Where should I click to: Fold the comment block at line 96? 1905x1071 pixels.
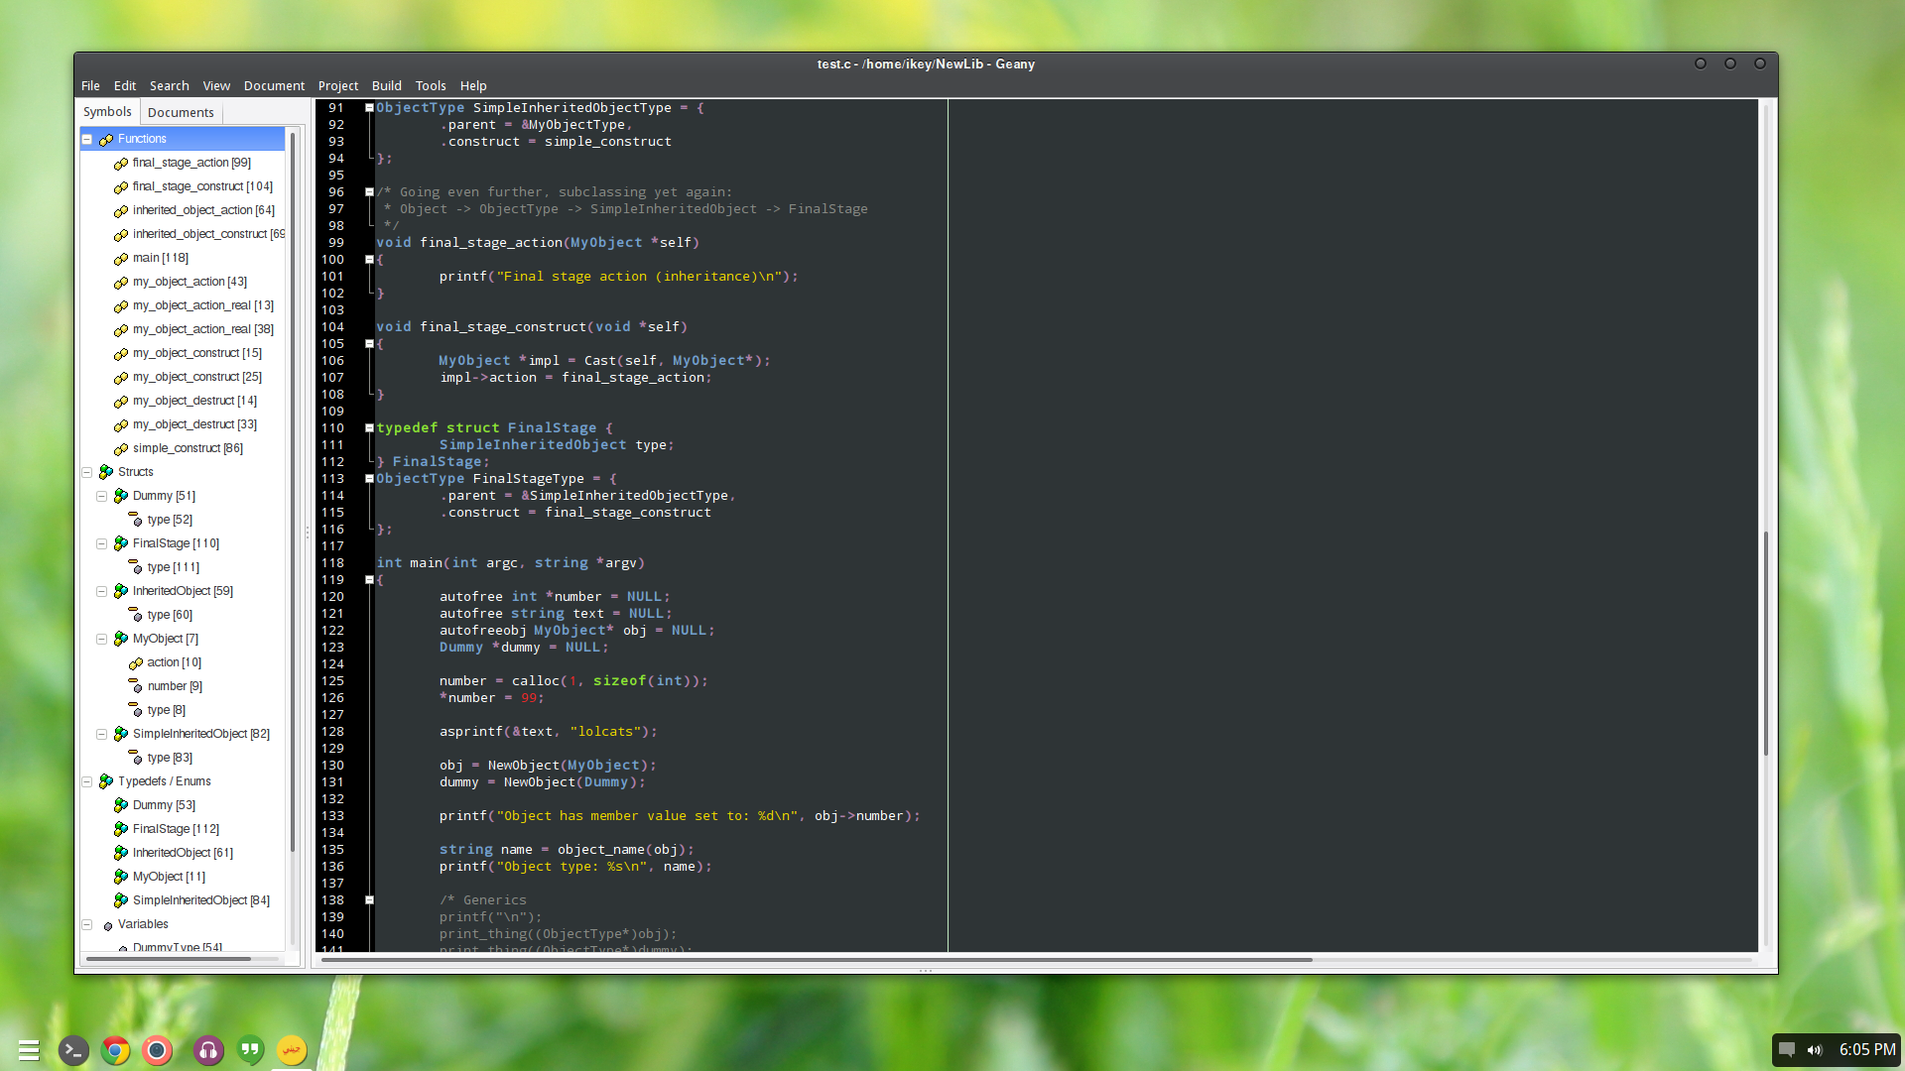(369, 192)
